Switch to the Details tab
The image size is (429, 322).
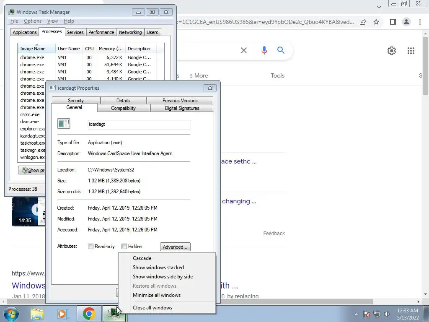point(123,101)
